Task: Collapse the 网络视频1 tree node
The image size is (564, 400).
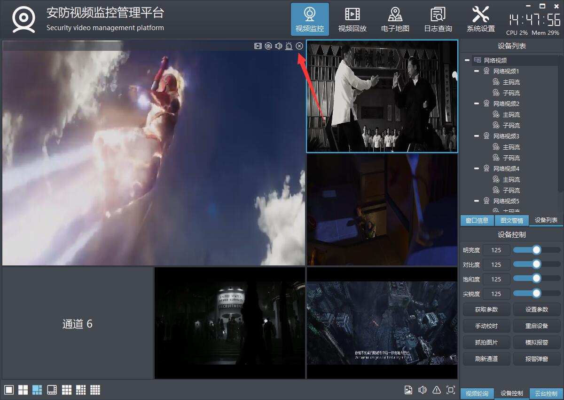Action: pyautogui.click(x=477, y=71)
